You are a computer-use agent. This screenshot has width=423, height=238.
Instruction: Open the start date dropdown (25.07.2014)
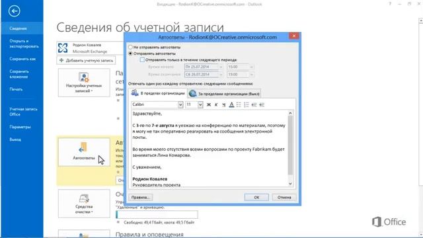point(221,67)
